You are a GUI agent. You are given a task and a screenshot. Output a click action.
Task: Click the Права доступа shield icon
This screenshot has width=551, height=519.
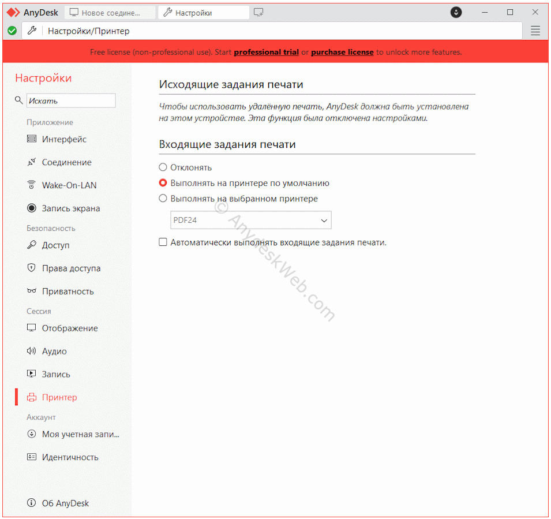(32, 268)
